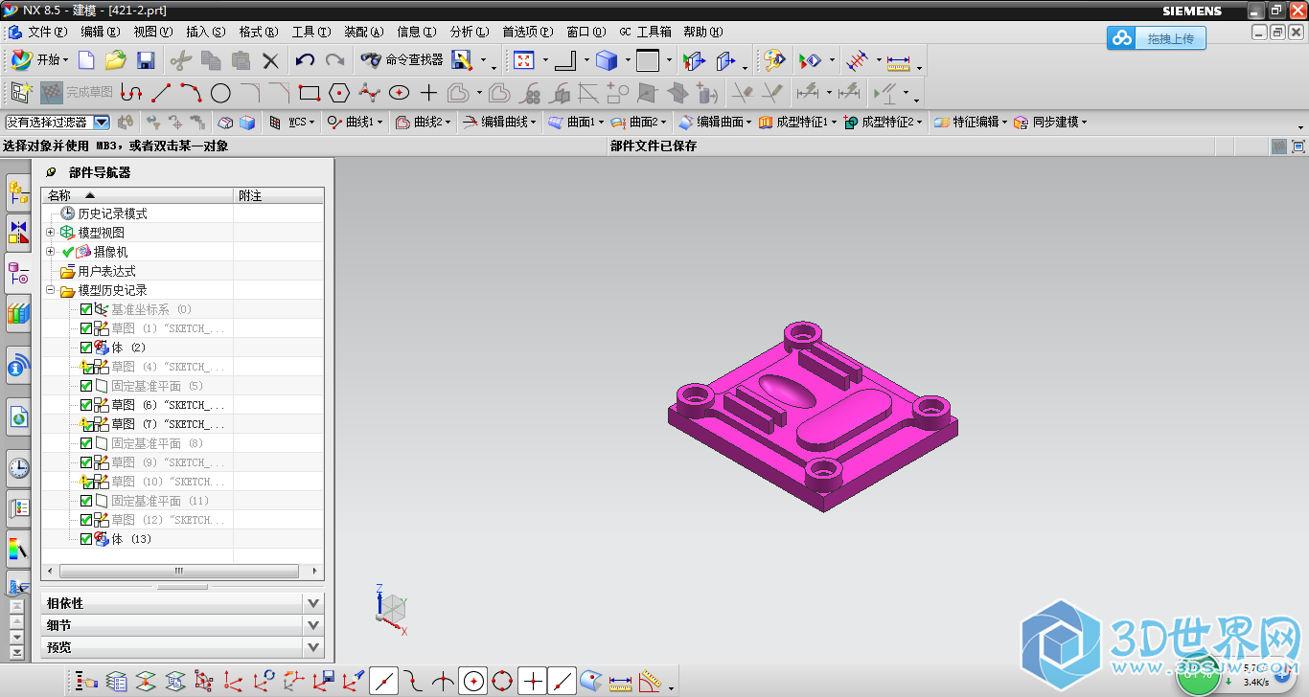Select the Profile curve sketch tool
1309x697 pixels.
(x=131, y=93)
